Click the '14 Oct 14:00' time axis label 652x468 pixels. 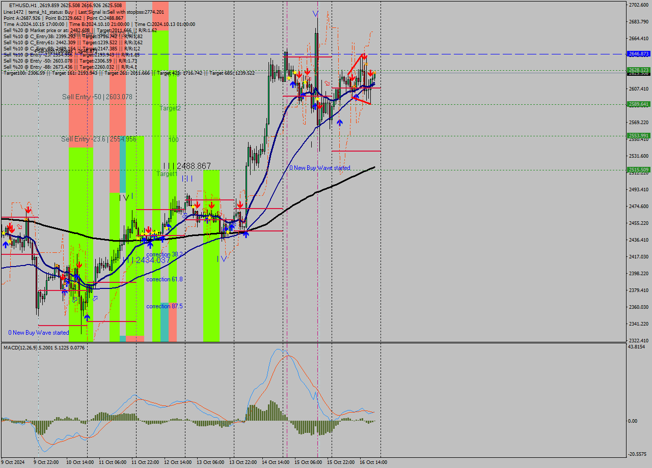coord(275,462)
